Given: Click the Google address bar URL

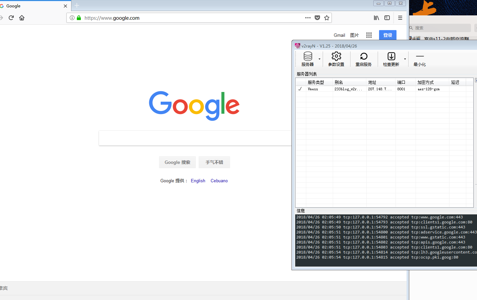Looking at the screenshot, I should 112,18.
